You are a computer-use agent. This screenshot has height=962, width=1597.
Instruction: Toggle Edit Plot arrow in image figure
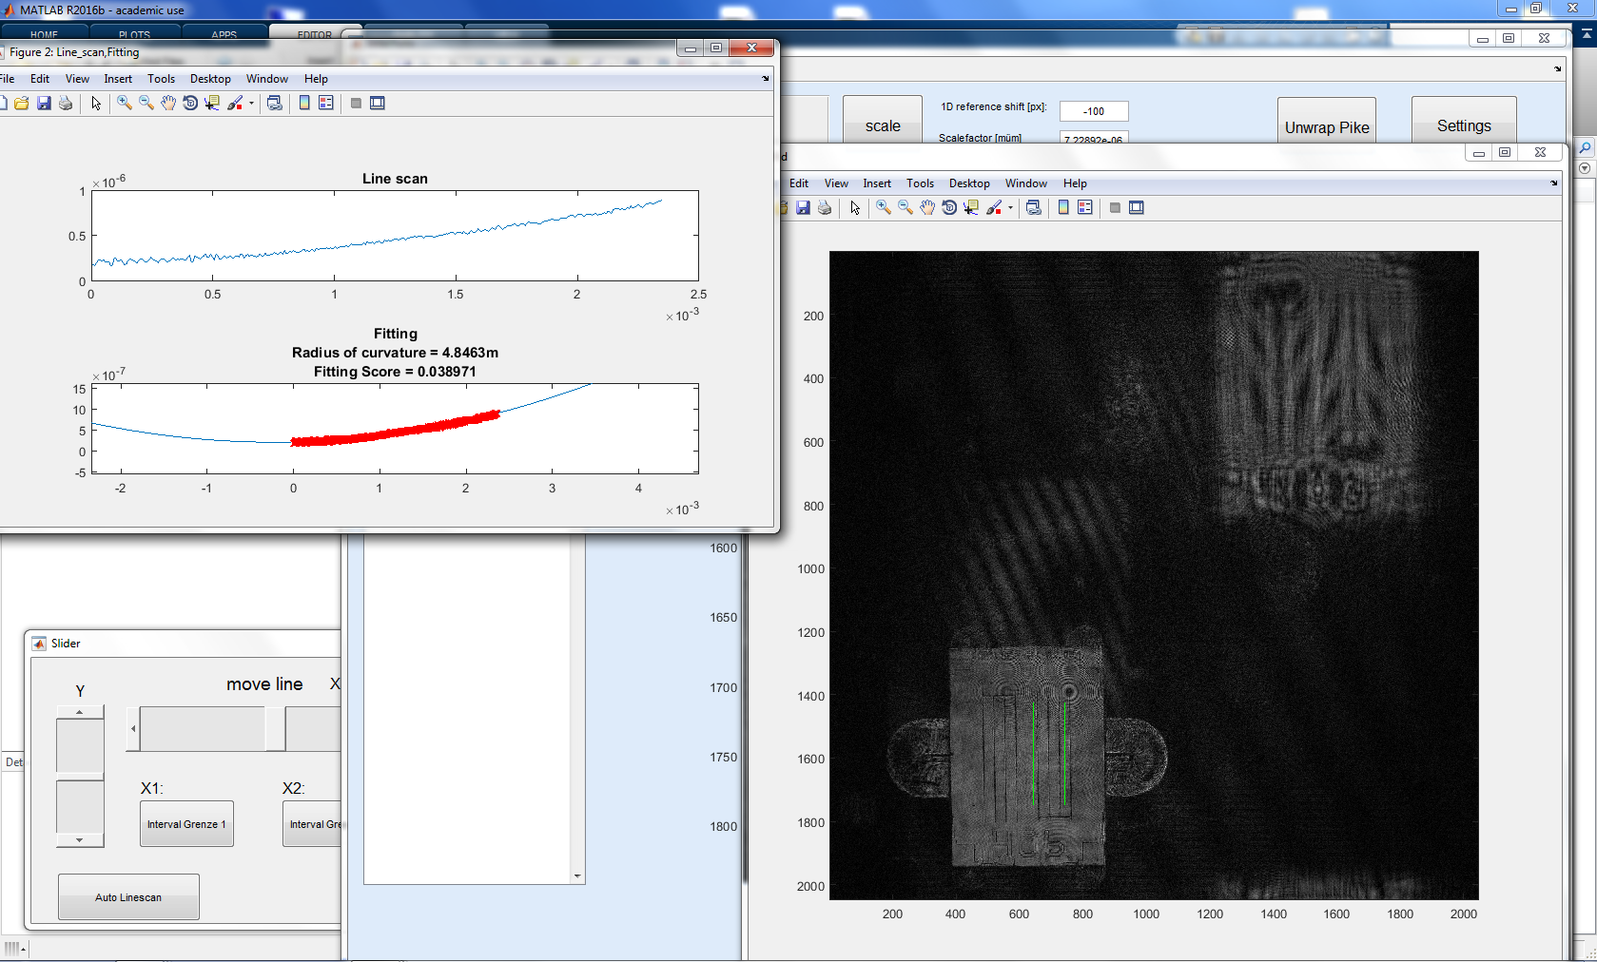pyautogui.click(x=855, y=208)
